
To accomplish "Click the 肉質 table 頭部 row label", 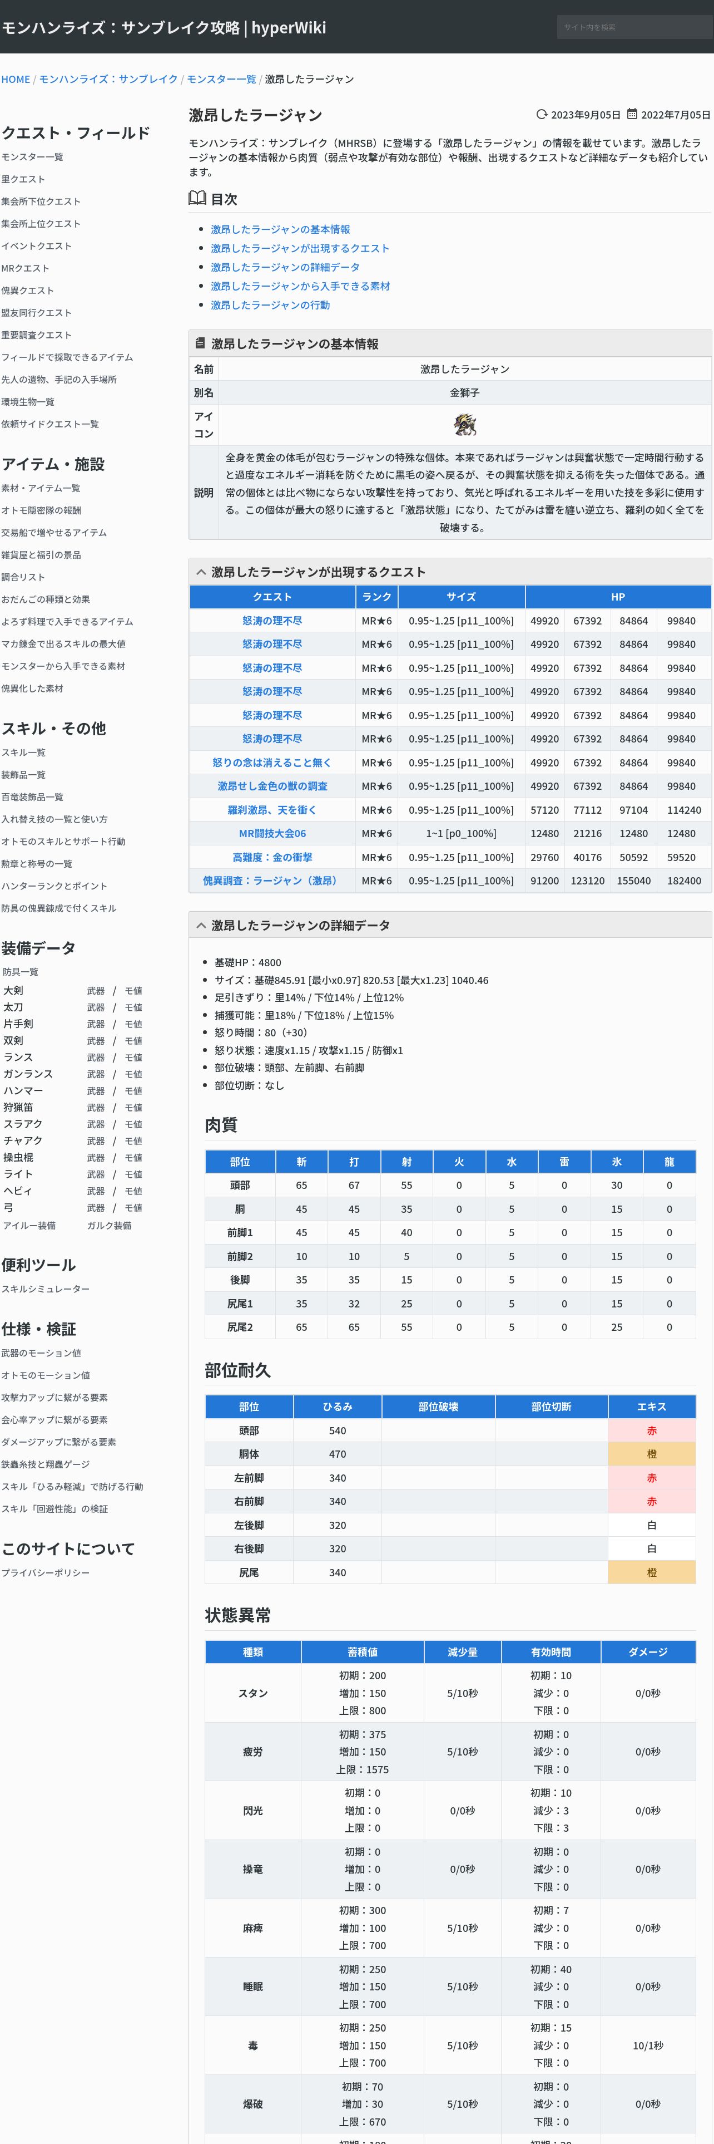I will point(239,1185).
